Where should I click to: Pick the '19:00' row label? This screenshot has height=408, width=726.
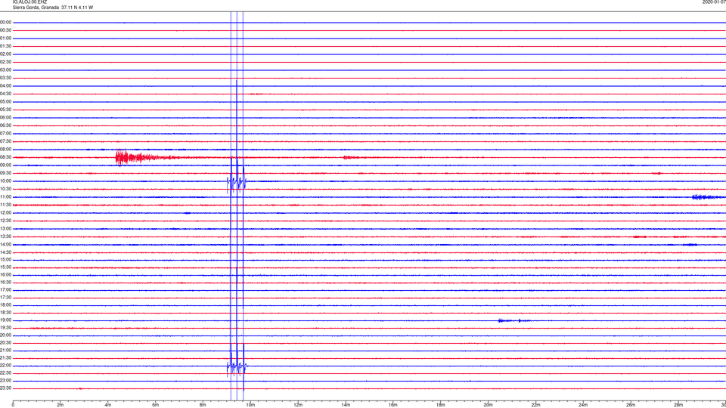click(5, 320)
